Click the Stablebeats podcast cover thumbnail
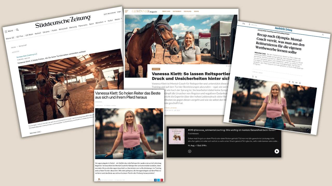The height and width of the screenshot is (186, 332). [x=177, y=136]
